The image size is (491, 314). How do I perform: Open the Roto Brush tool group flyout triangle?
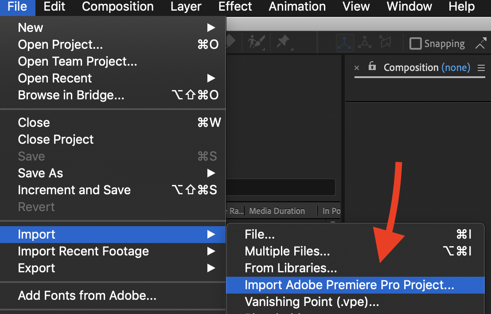click(264, 49)
